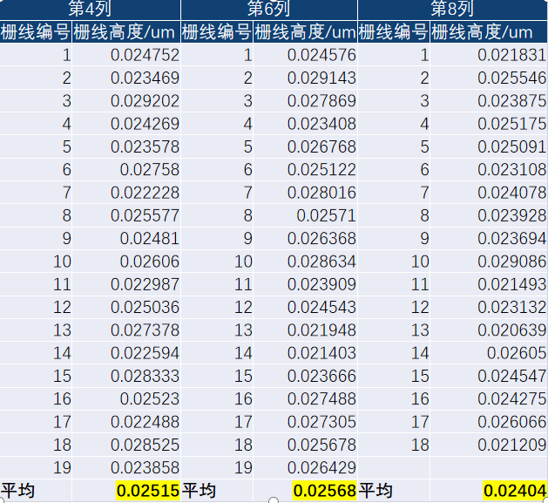548x503 pixels.
Task: Select the cell containing 0.024752
Action: coord(145,56)
